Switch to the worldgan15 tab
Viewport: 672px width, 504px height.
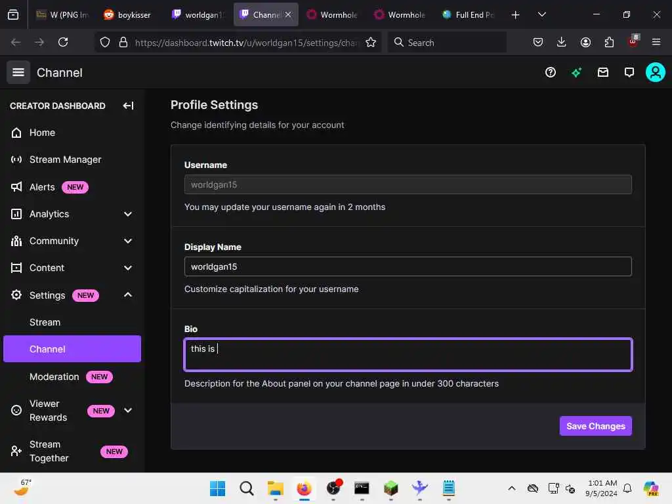pyautogui.click(x=199, y=14)
